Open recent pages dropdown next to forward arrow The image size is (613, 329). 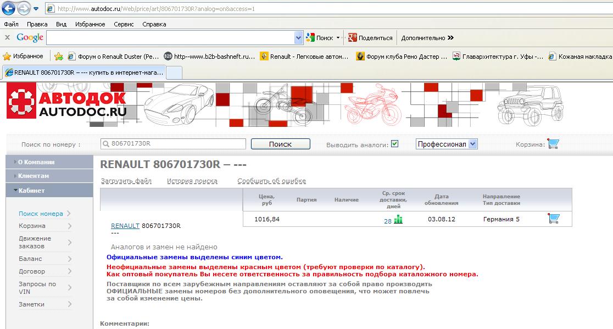[36, 9]
